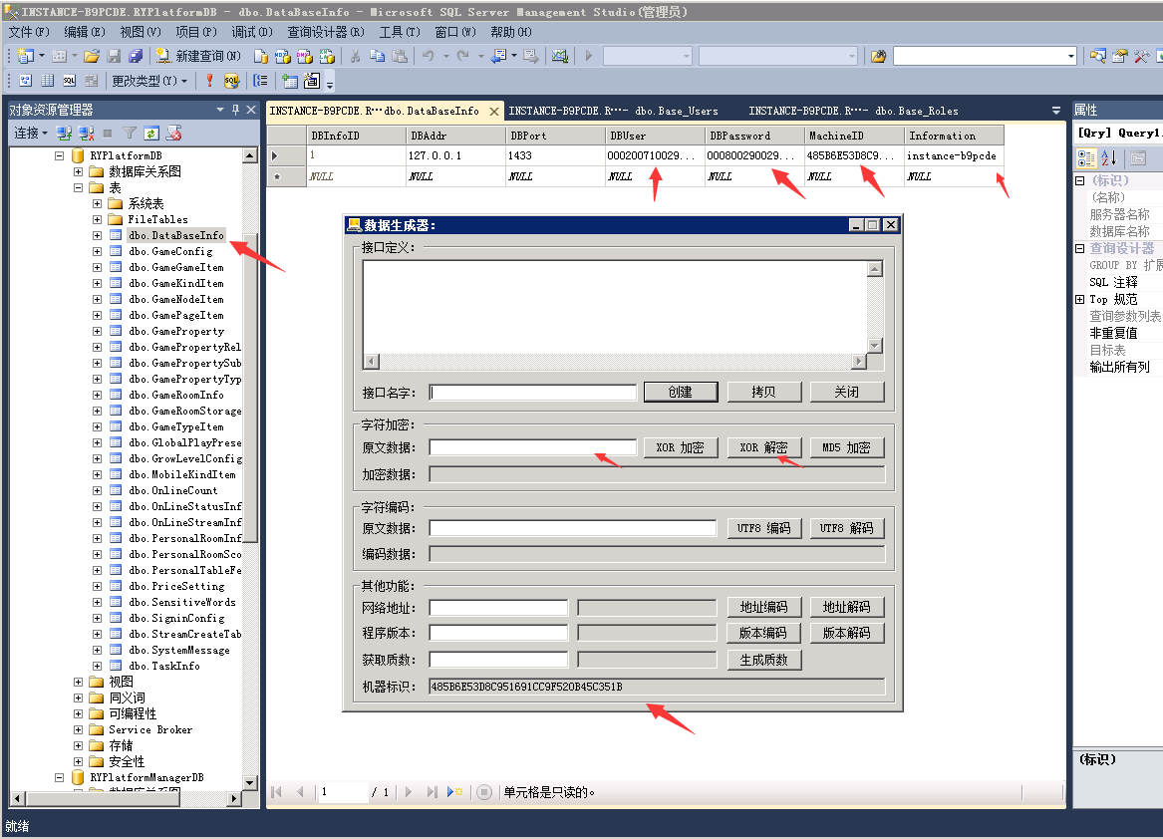
Task: Show the Criteria (grid) pane icon
Action: (x=48, y=80)
